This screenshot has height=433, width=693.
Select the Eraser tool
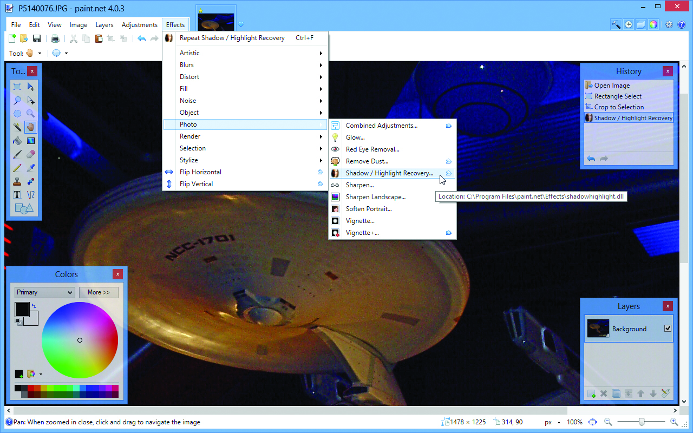[x=31, y=154]
